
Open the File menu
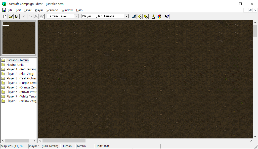coord(10,10)
